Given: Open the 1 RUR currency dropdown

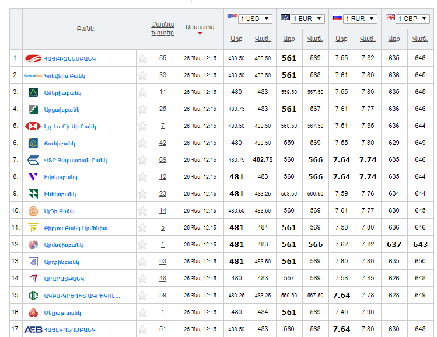Looking at the screenshot, I should click(x=360, y=19).
